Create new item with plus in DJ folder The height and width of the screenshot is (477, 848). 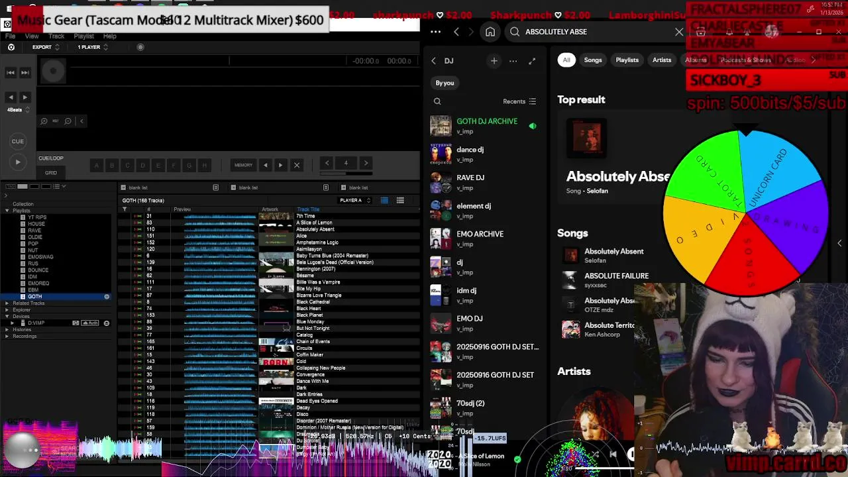click(x=494, y=61)
